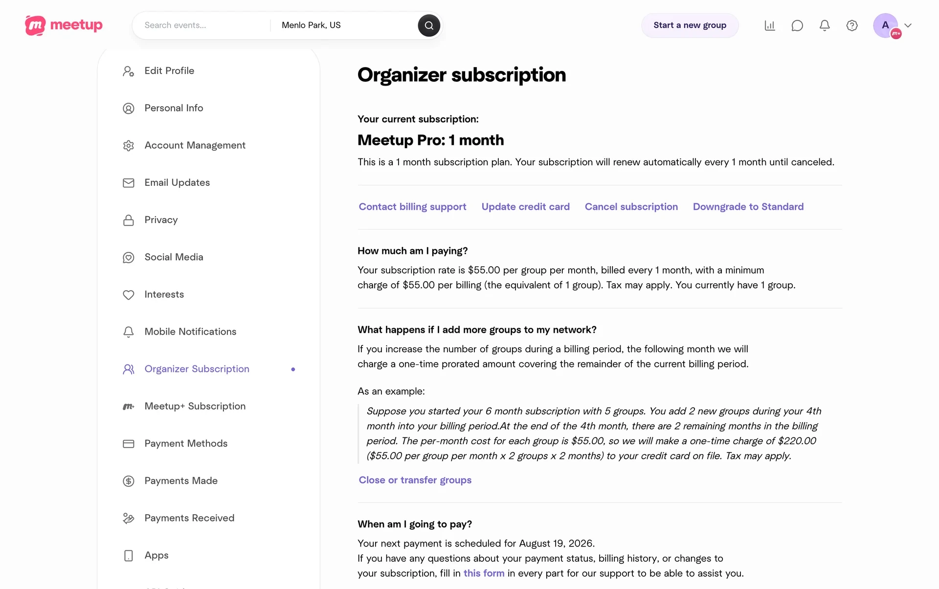This screenshot has width=939, height=589.
Task: Focus the Search events input field
Action: pyautogui.click(x=202, y=25)
